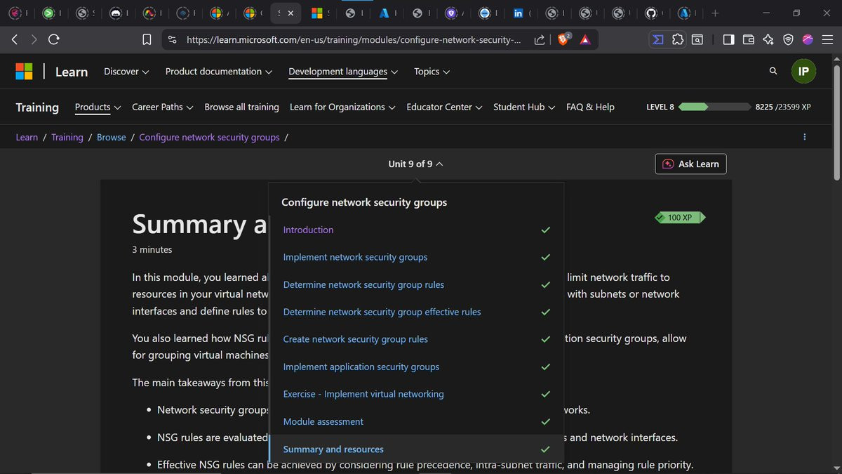The height and width of the screenshot is (474, 842).
Task: Switch to the green arrow browser tab
Action: click(x=48, y=13)
